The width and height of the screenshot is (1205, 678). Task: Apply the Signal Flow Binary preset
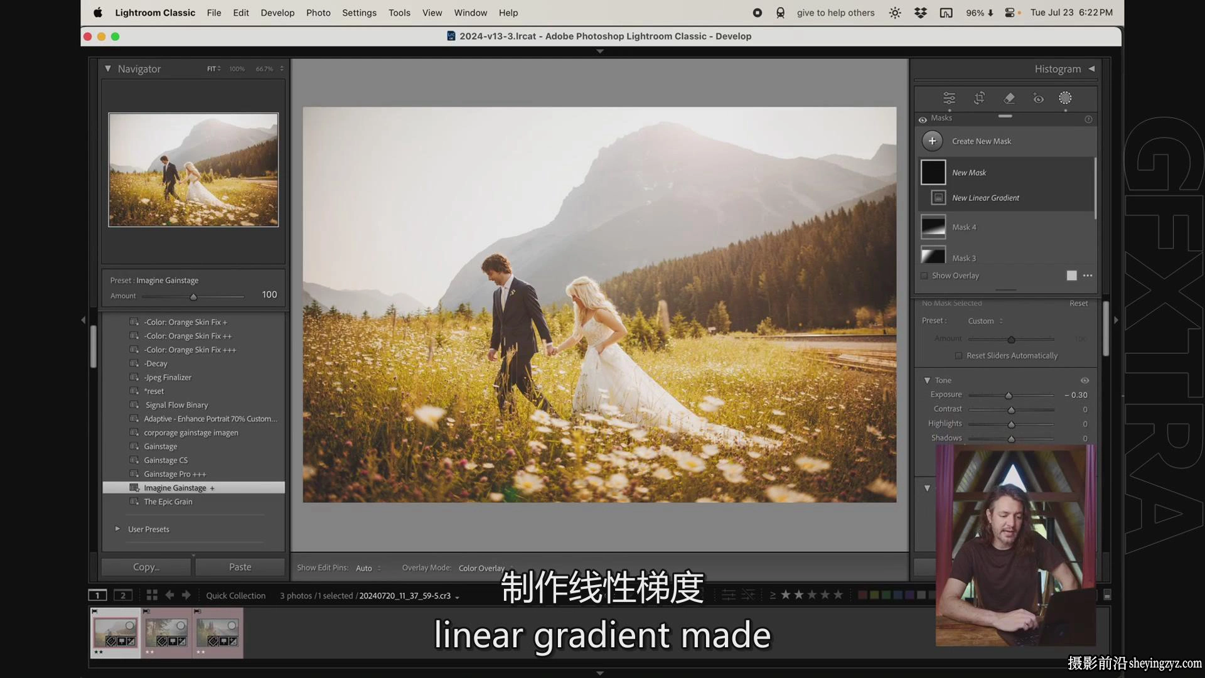176,405
